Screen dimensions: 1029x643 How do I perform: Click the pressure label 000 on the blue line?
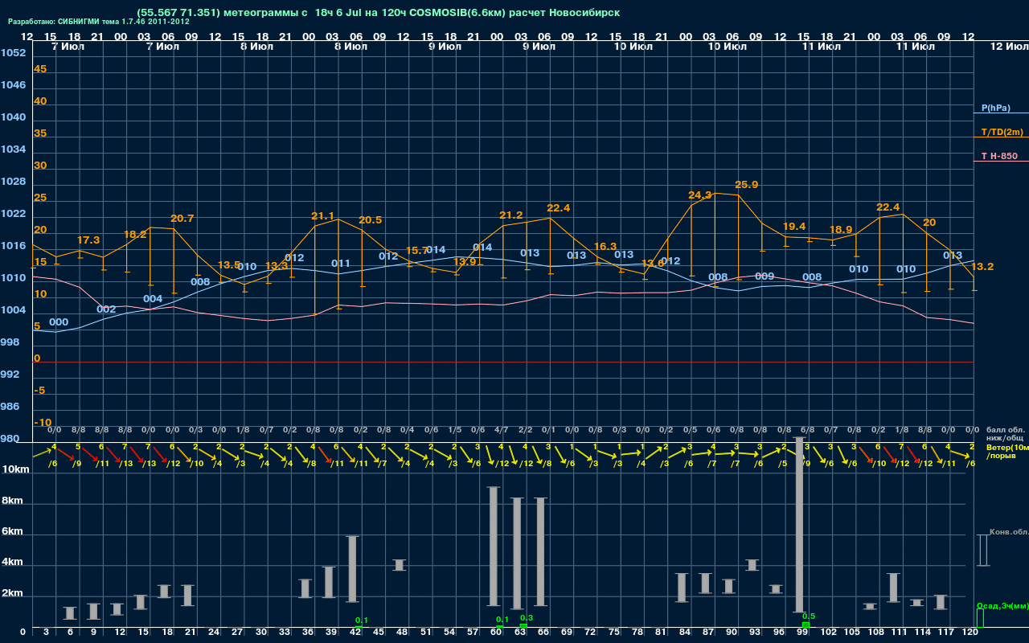click(x=59, y=322)
